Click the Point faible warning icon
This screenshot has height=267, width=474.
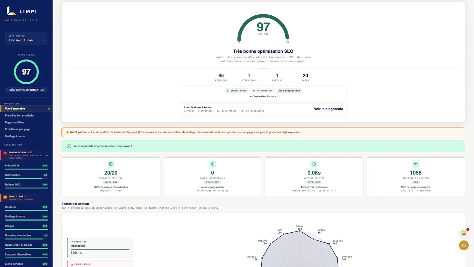coord(72,264)
